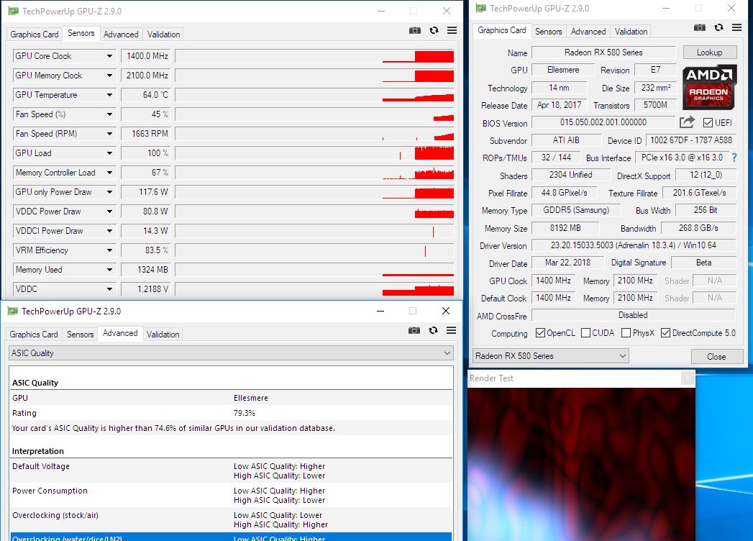753x541 pixels.
Task: Open the GPU Memory Clock sensor dropdown
Action: pos(109,76)
